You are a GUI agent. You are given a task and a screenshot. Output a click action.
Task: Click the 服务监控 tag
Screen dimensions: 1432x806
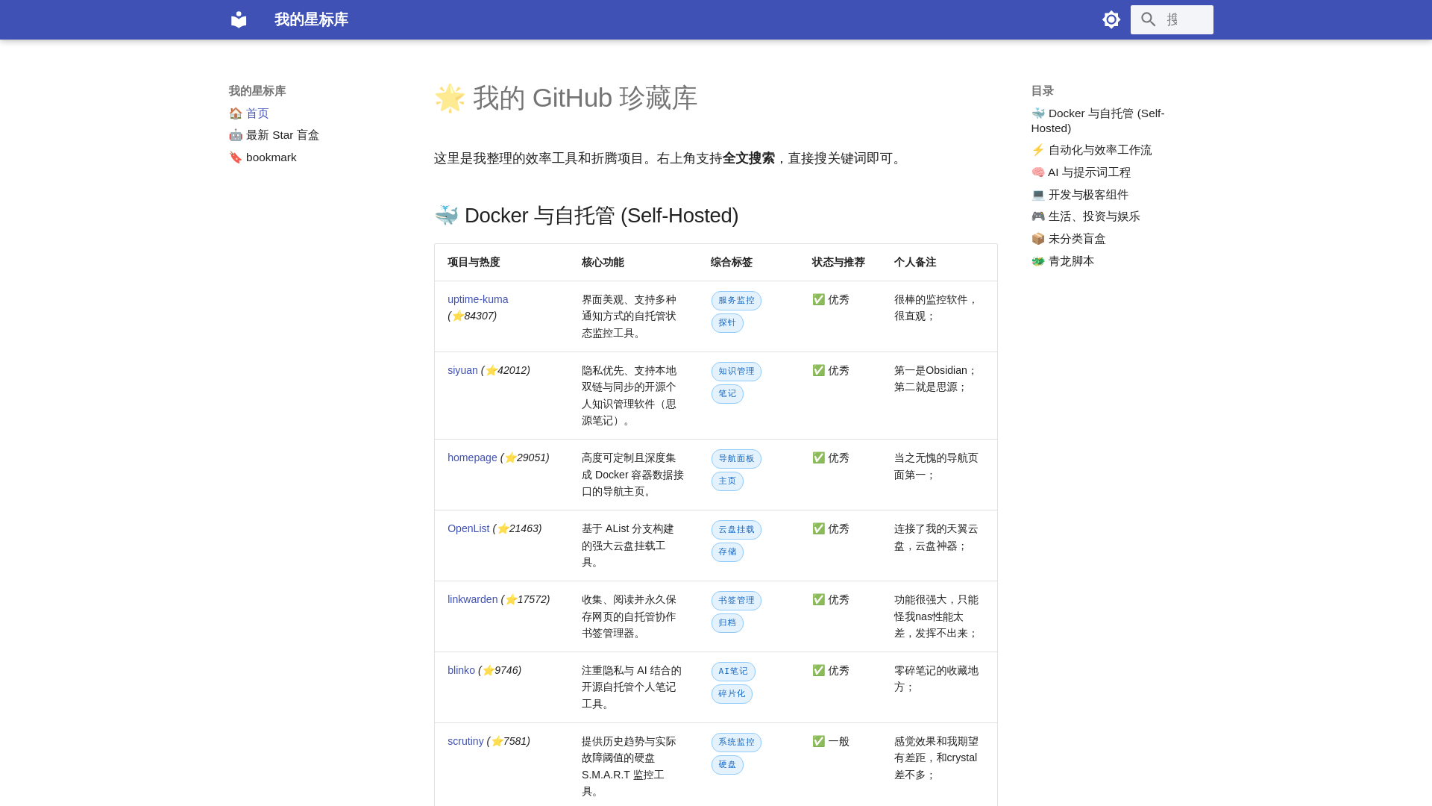(x=736, y=301)
